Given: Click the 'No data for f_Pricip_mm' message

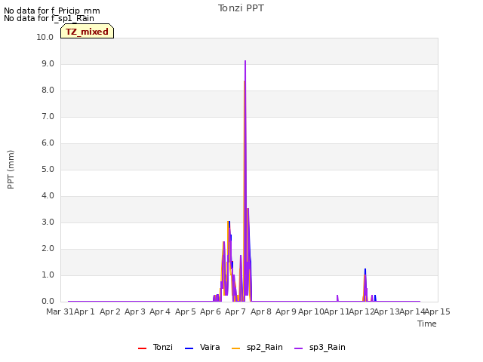Looking at the screenshot, I should (52, 11).
